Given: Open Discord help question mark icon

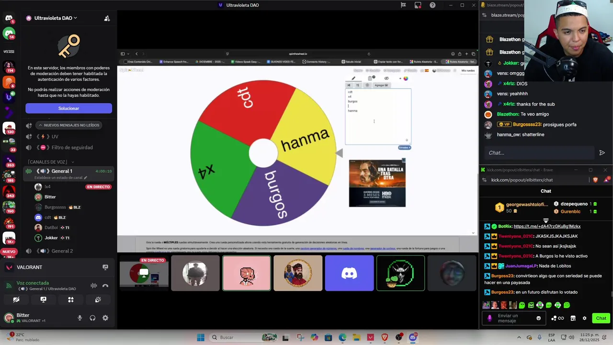Looking at the screenshot, I should click(x=432, y=5).
